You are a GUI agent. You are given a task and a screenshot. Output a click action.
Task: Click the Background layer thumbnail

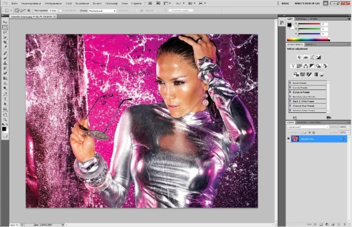296,139
